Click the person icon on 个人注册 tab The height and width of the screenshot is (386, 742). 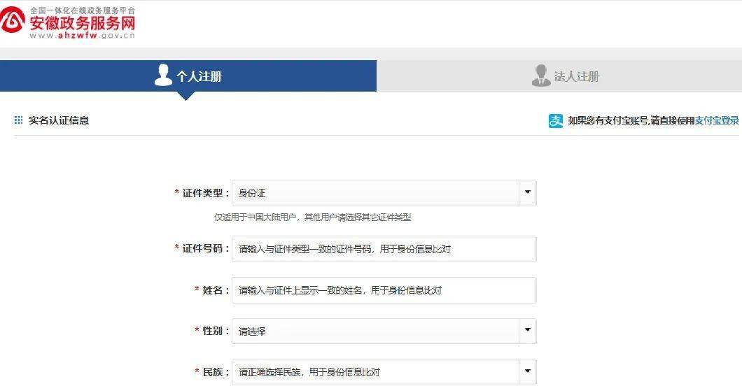coord(163,75)
